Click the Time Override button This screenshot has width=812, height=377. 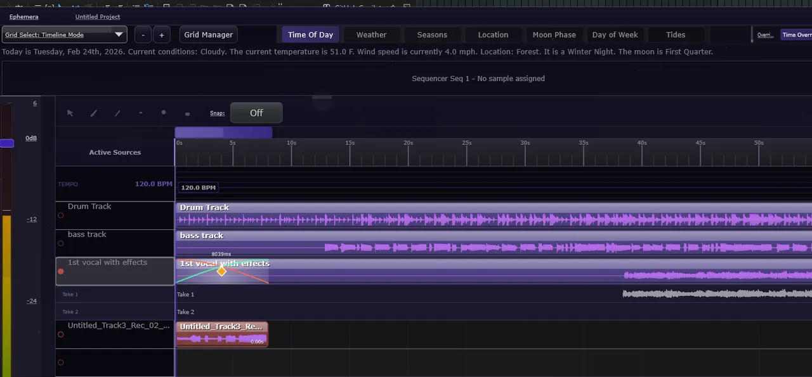click(796, 35)
